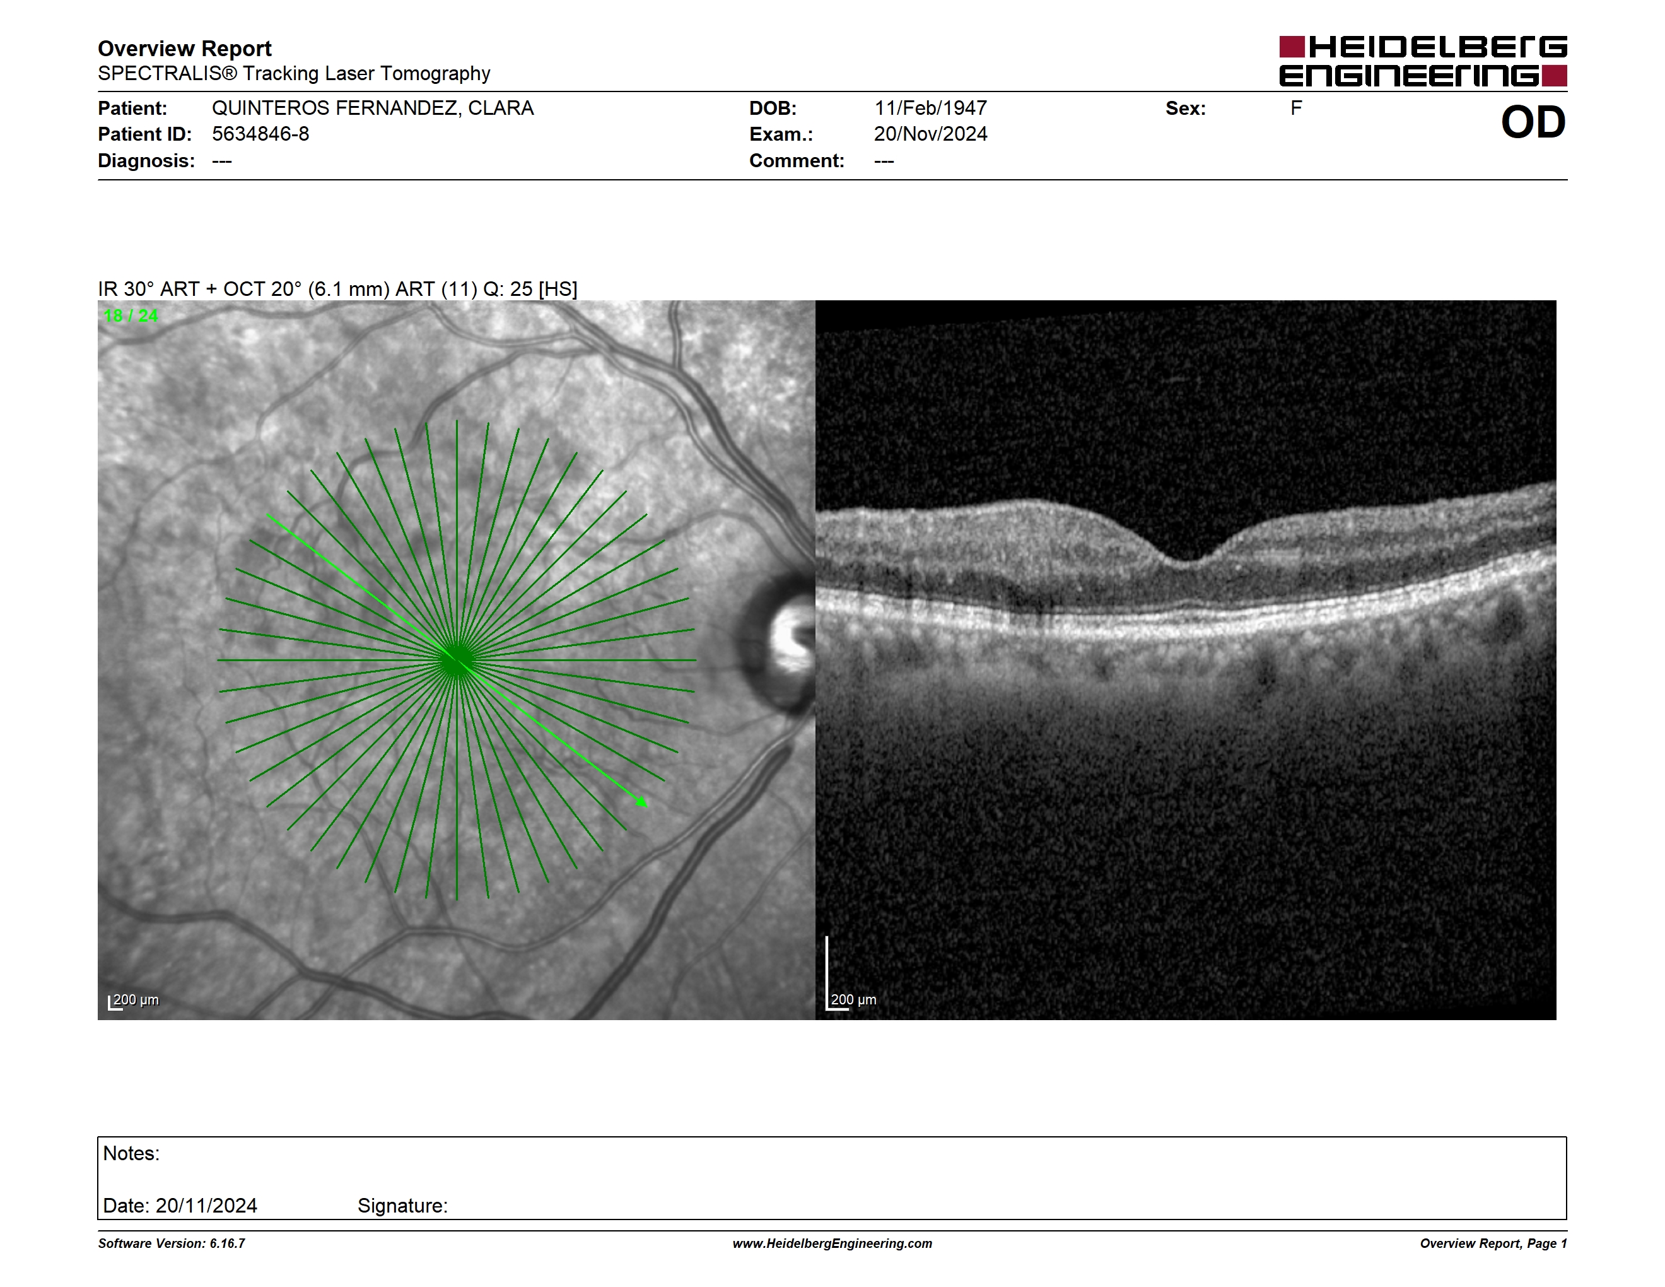1665x1287 pixels.
Task: Click 'SPECTRALIS® Tracking Laser Tomography' subtitle
Action: click(293, 74)
